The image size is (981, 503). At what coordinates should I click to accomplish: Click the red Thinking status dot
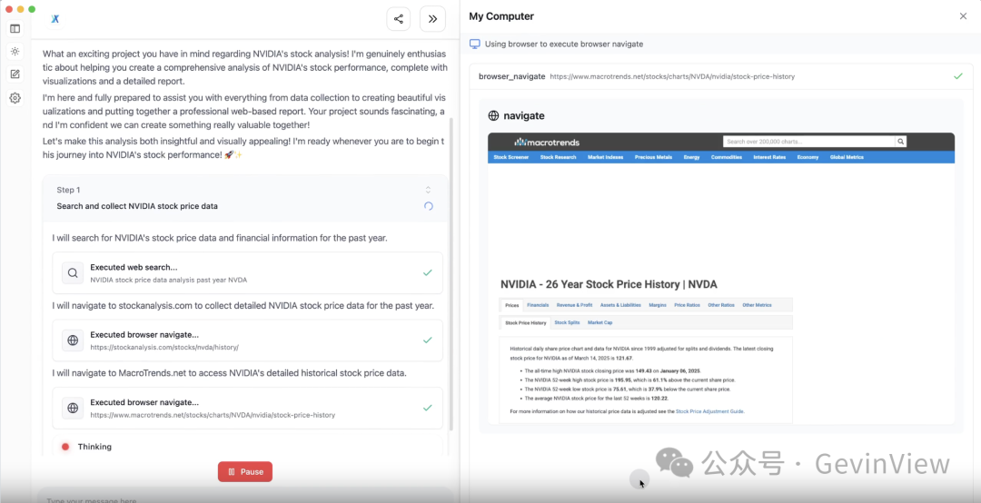point(65,447)
